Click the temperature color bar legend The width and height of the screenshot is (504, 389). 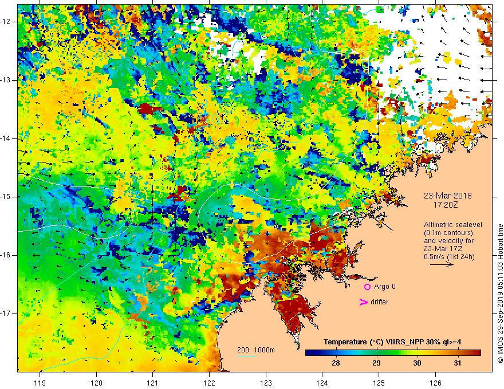pos(393,353)
